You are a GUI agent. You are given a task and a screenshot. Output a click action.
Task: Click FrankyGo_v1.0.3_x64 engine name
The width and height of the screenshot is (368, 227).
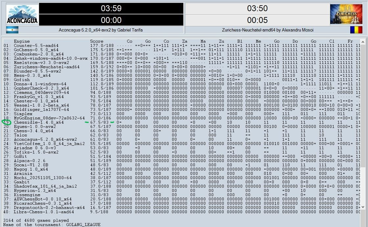click(x=39, y=97)
